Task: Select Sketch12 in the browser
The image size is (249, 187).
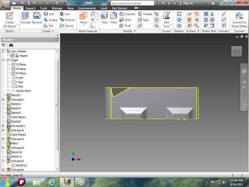Action: click(x=19, y=165)
